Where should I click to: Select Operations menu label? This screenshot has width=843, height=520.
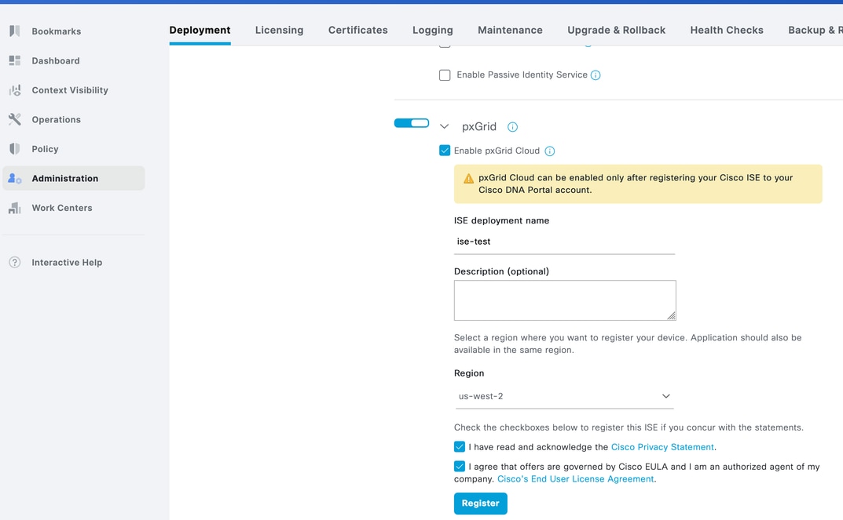pyautogui.click(x=56, y=120)
